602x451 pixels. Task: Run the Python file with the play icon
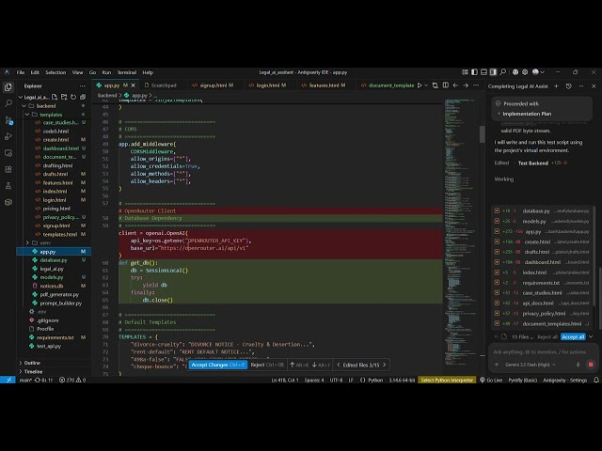click(x=420, y=86)
